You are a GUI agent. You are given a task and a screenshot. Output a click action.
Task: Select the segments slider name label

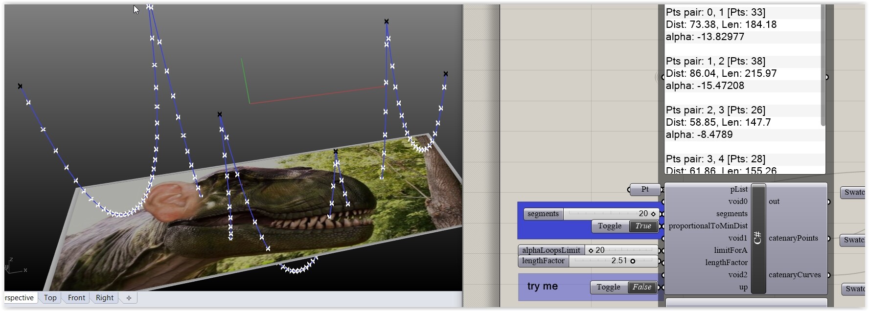(543, 214)
